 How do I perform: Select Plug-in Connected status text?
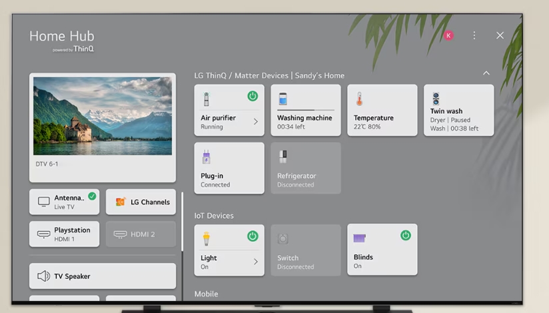click(x=215, y=185)
